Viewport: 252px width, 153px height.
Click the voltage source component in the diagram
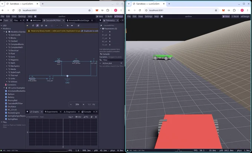click(59, 61)
